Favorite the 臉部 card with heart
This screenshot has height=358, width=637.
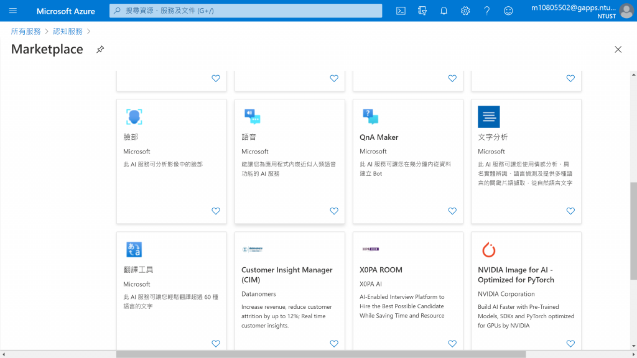(216, 211)
